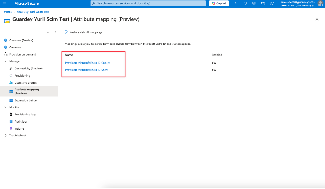The width and height of the screenshot is (325, 189).
Task: Open Expression builder in sidebar
Action: click(x=26, y=100)
